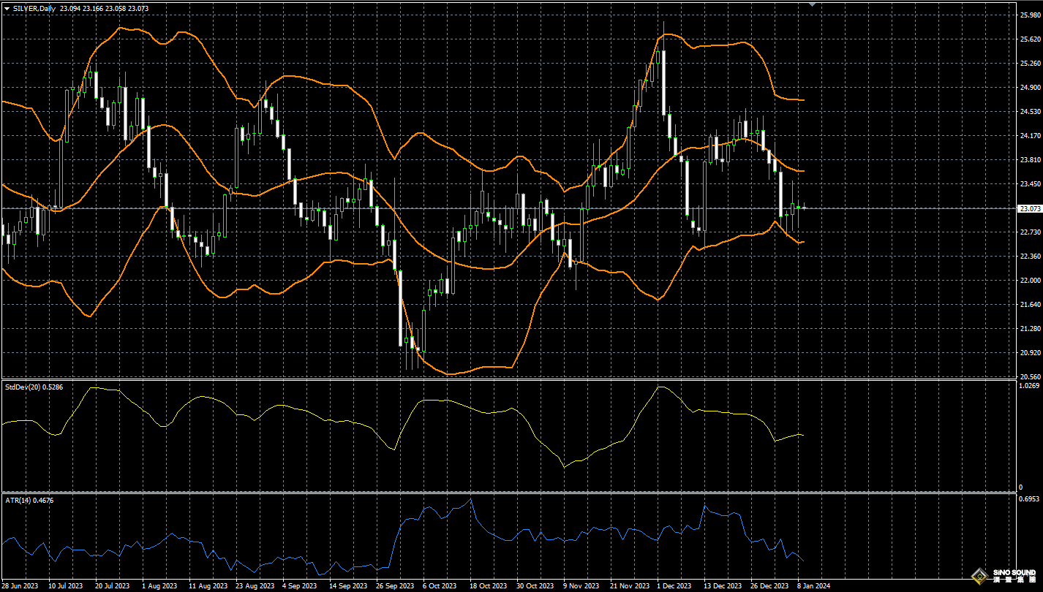The width and height of the screenshot is (1043, 592).
Task: Click the 1 Dec 2023 date label
Action: click(674, 586)
